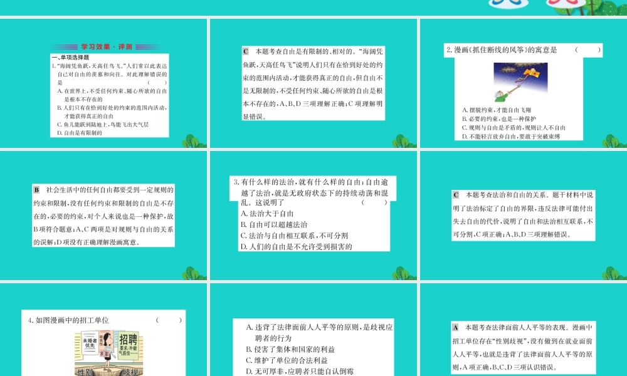Open the slide explaining 本题考查法治和自由的关系
Viewport: 627px width, 376px height.
click(x=524, y=216)
